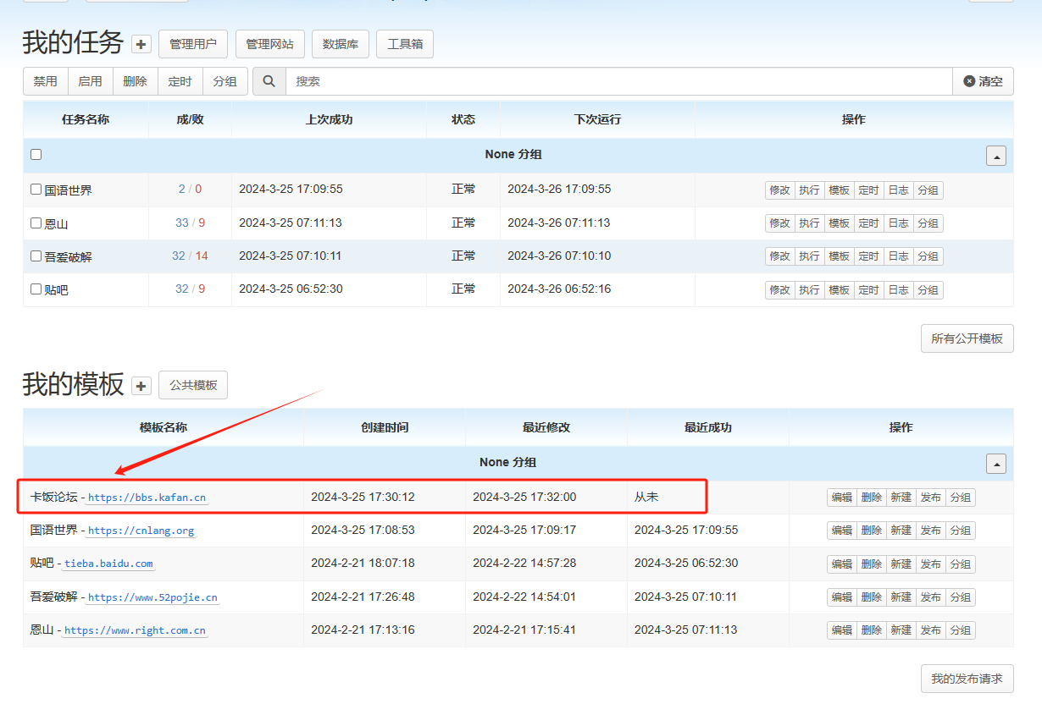Click the 数据库 button
The width and height of the screenshot is (1042, 715).
[341, 44]
